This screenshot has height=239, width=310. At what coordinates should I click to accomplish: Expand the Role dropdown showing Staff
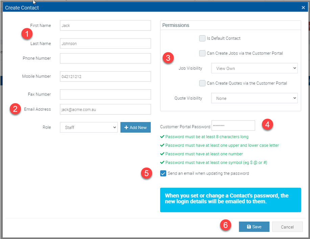pos(89,127)
